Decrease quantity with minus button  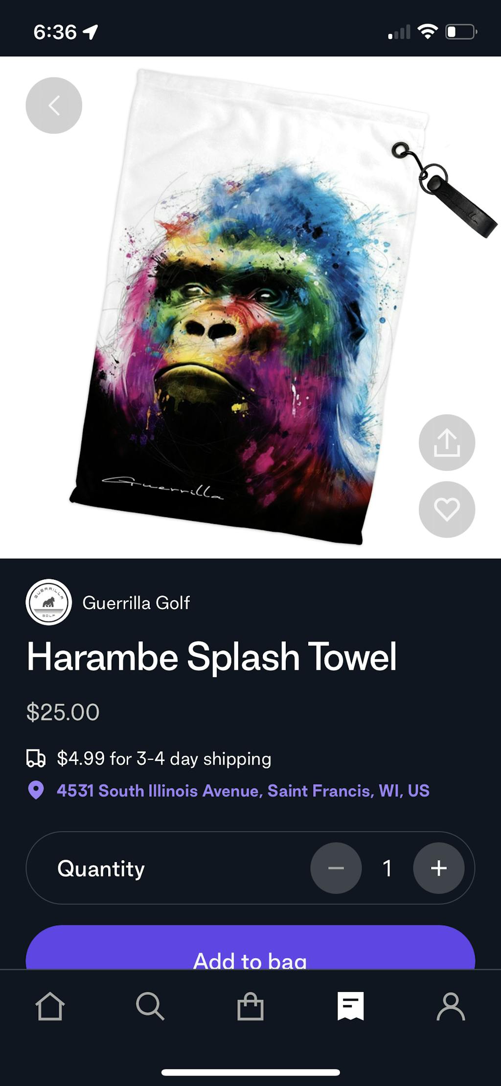[336, 868]
